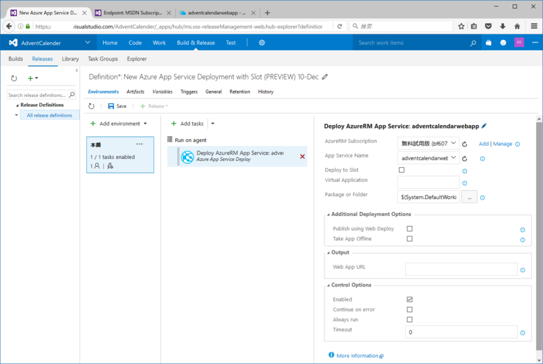Screen dimensions: 543x364
Task: Click the feedback smiley icon
Action: tap(503, 43)
